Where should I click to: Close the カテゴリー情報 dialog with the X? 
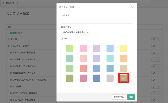click(x=132, y=7)
